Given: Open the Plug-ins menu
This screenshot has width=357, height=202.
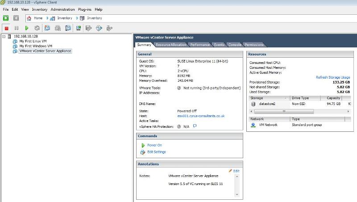Looking at the screenshot, I should coord(84,9).
